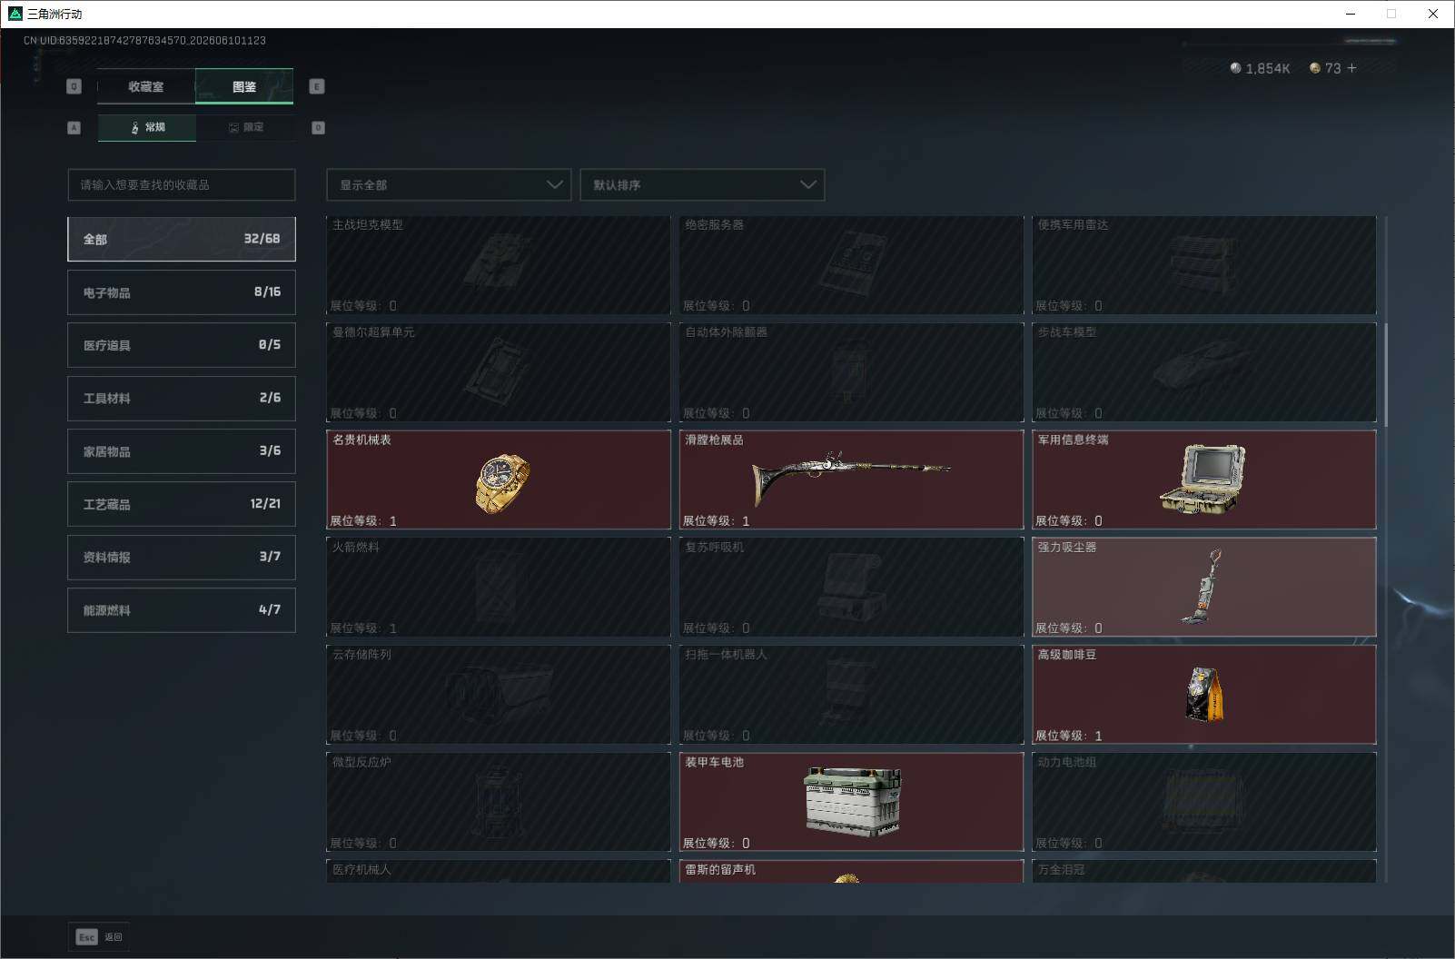Screen dimensions: 1455x959
Task: Click the coffee bag icon in 高级咖啡豆
Action: pyautogui.click(x=1204, y=694)
